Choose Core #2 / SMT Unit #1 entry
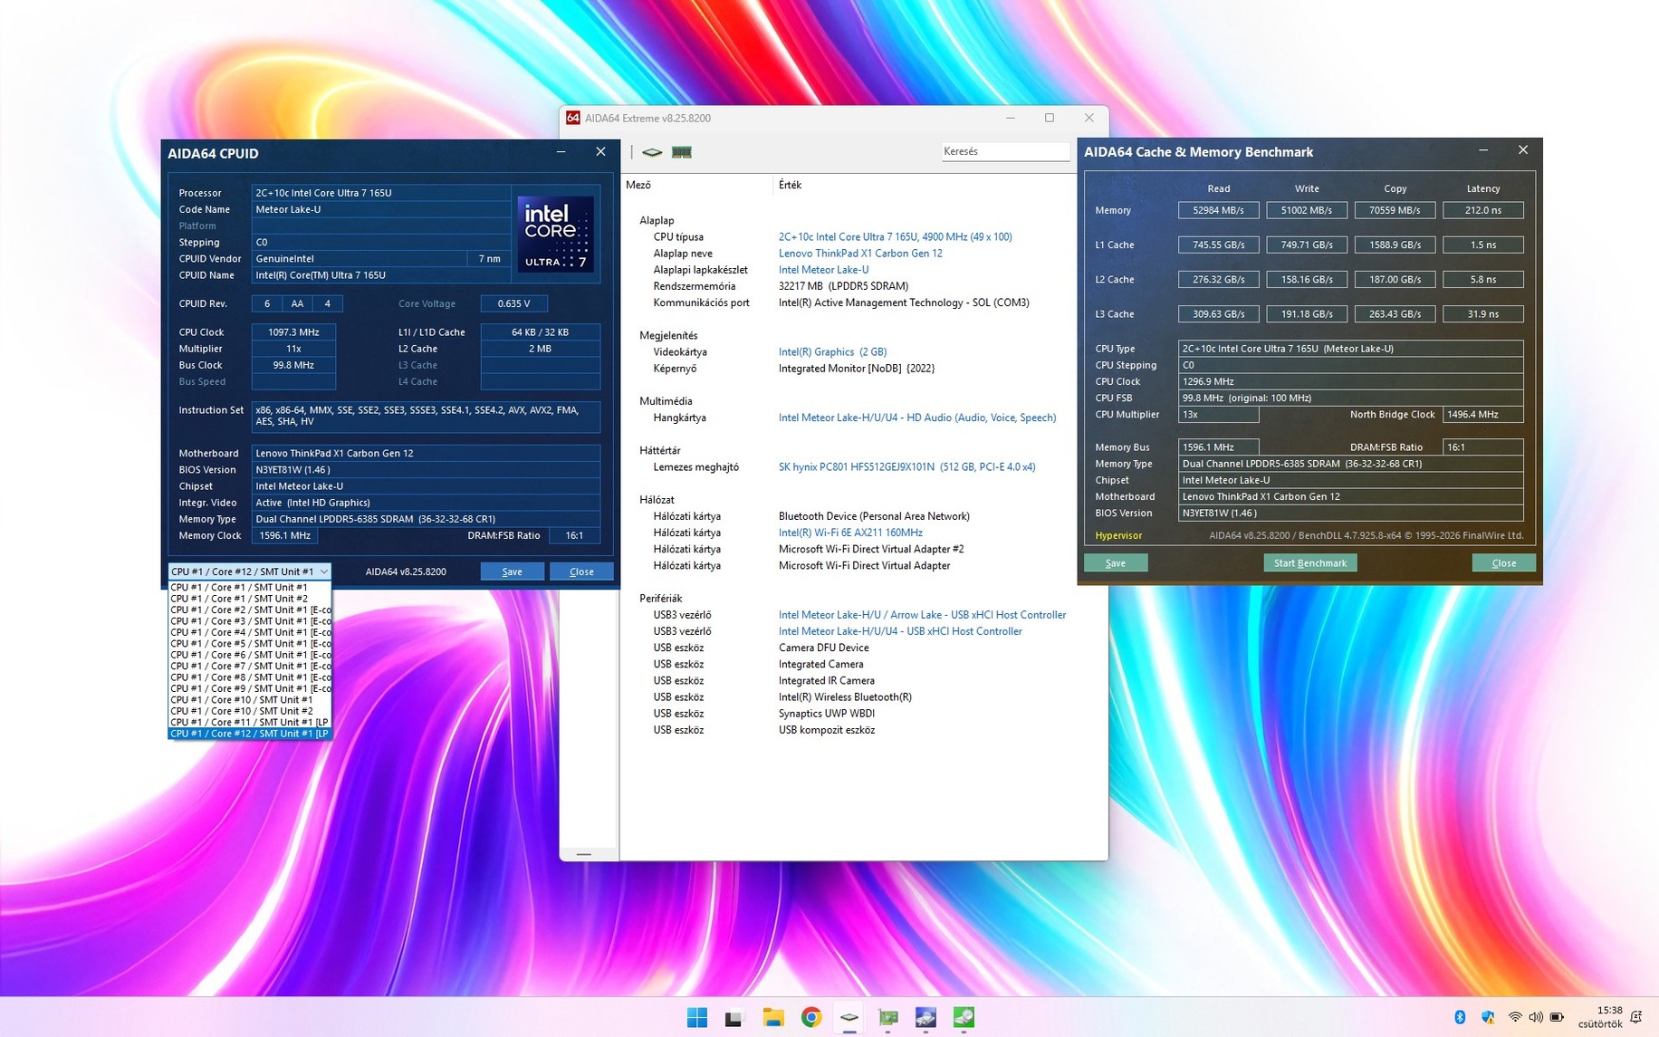This screenshot has width=1659, height=1037. [250, 610]
